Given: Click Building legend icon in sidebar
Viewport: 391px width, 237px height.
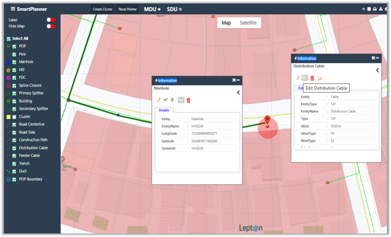Looking at the screenshot, I should click(9, 101).
